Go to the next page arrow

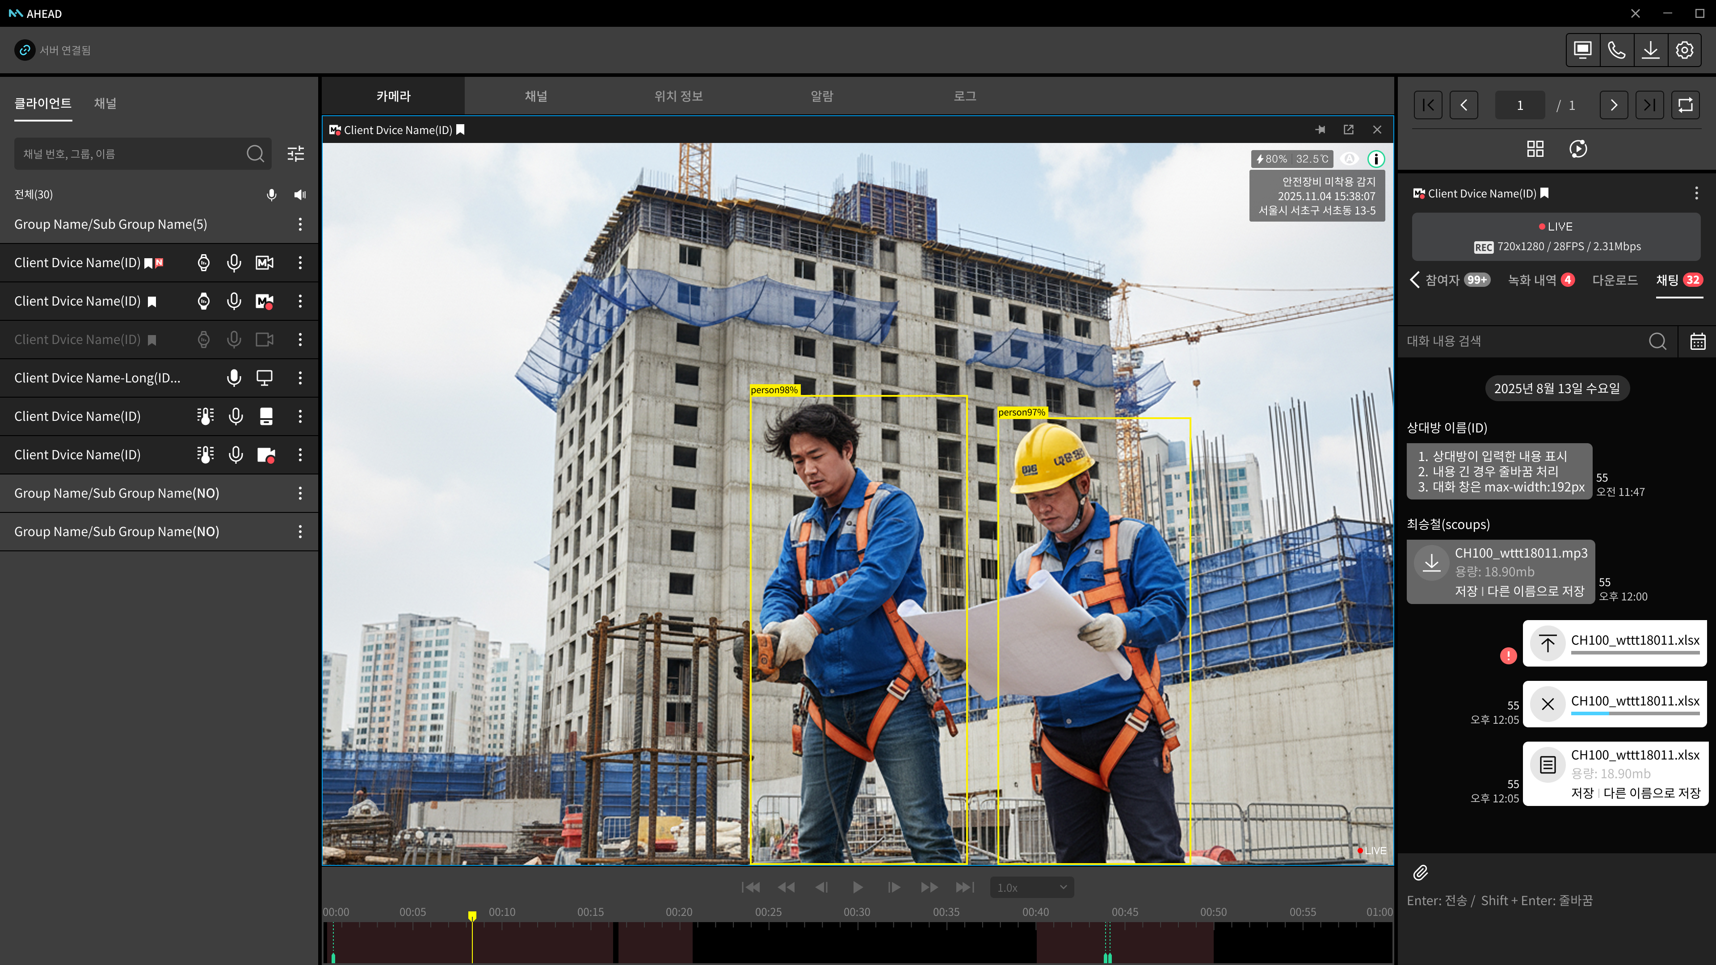[1613, 105]
